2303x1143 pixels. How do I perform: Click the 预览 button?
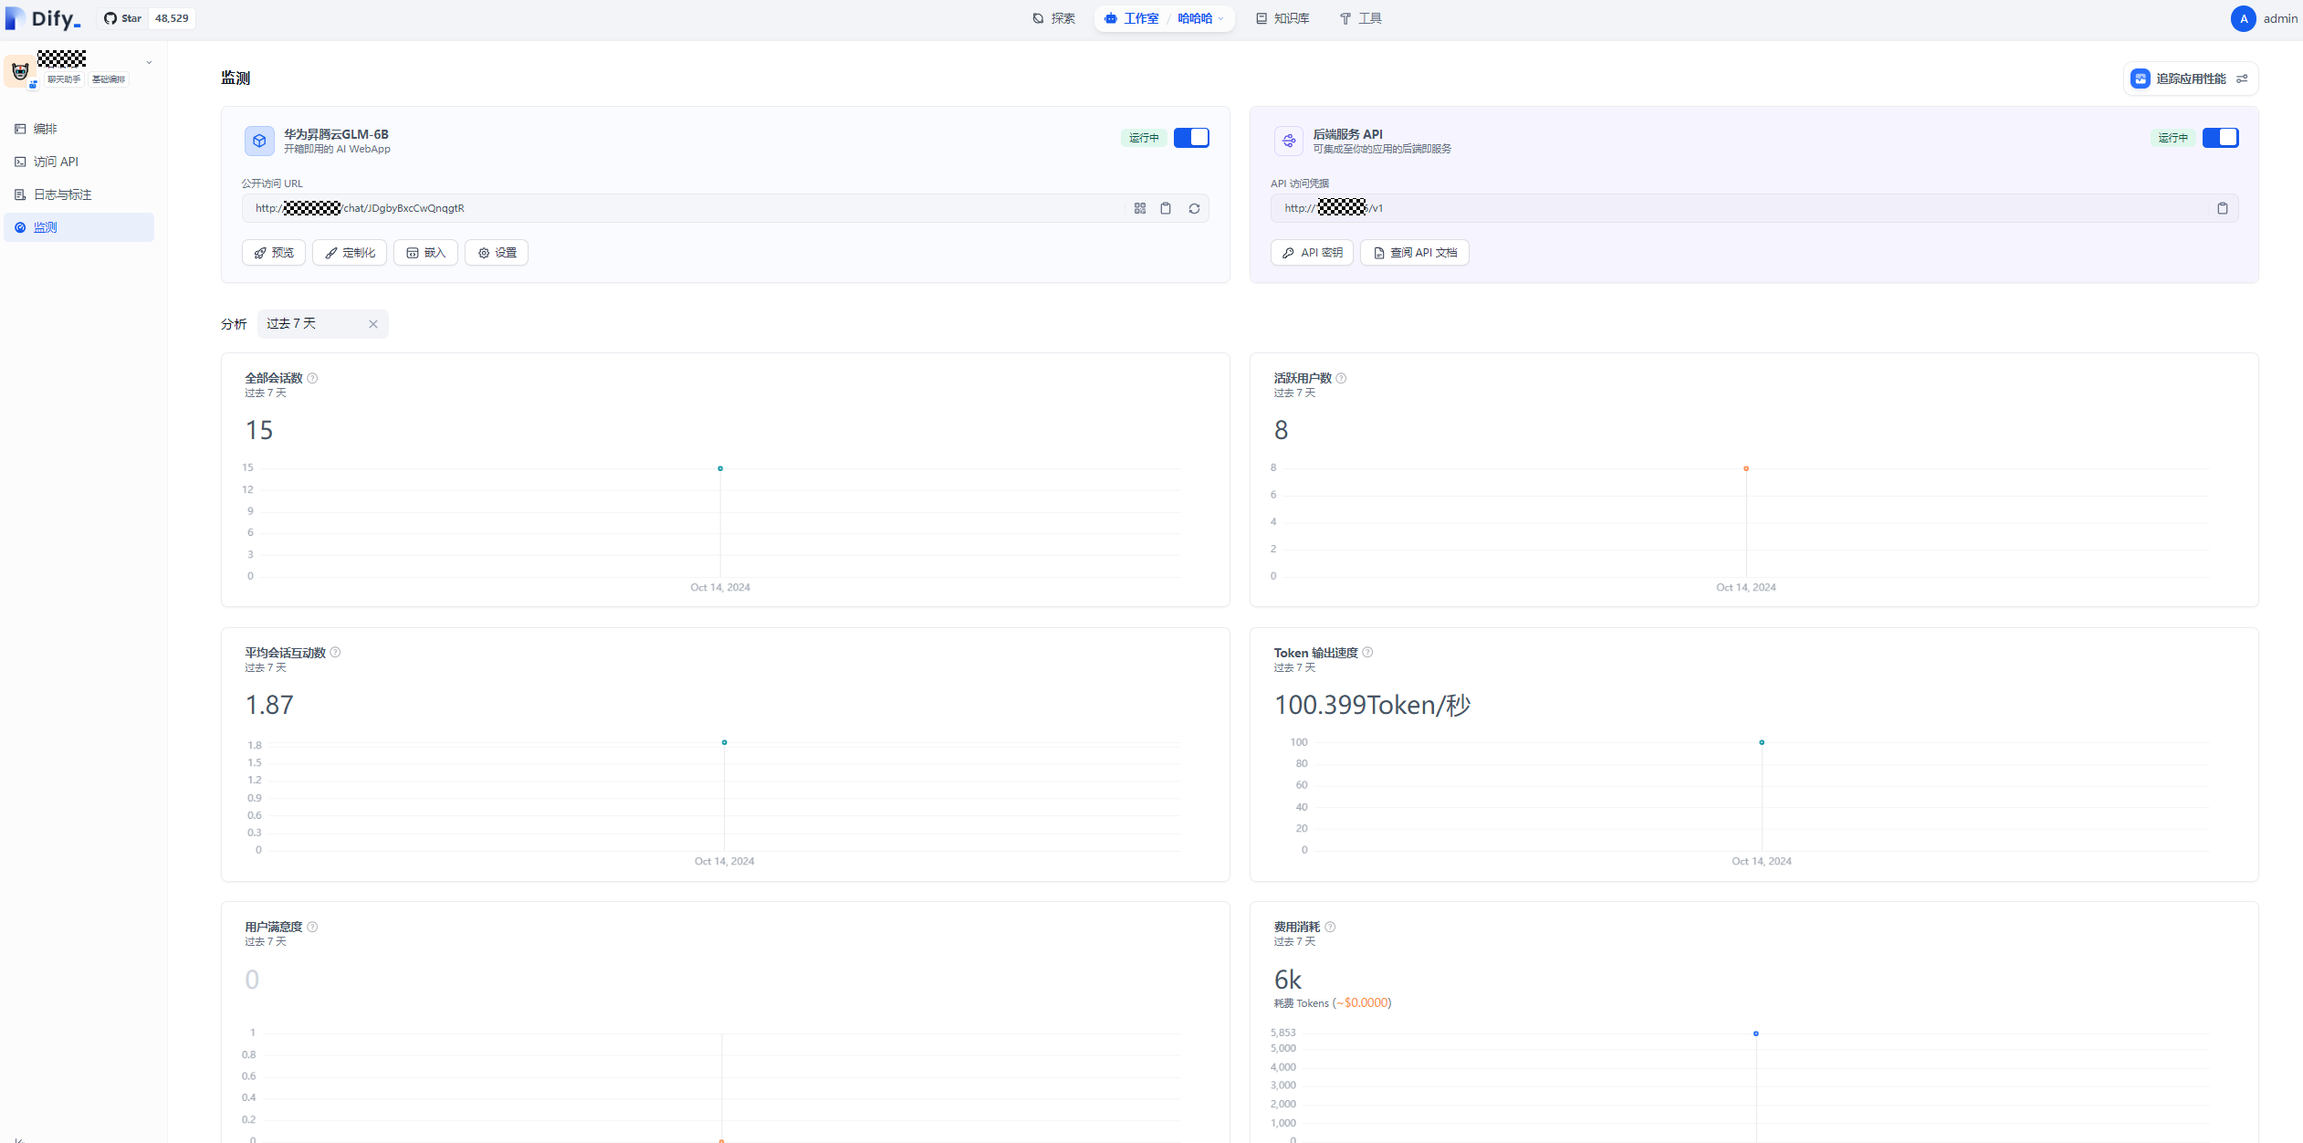[x=274, y=253]
